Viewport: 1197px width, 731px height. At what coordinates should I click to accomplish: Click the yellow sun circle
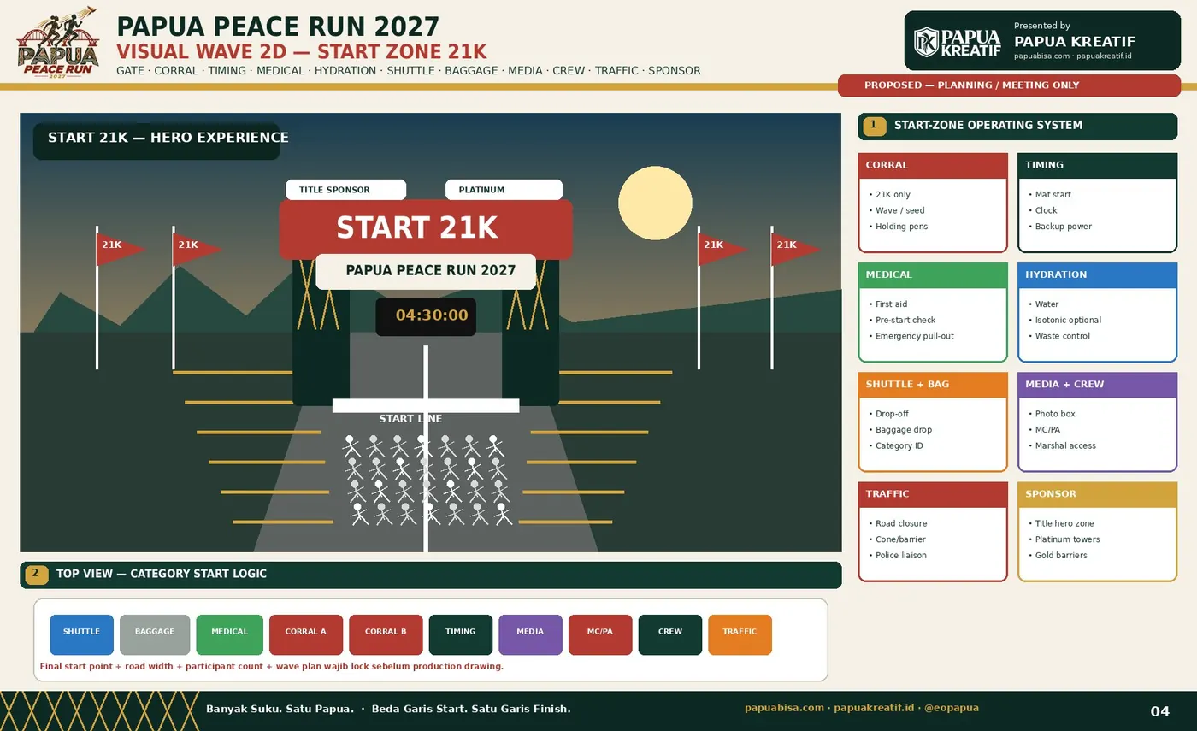tap(655, 203)
